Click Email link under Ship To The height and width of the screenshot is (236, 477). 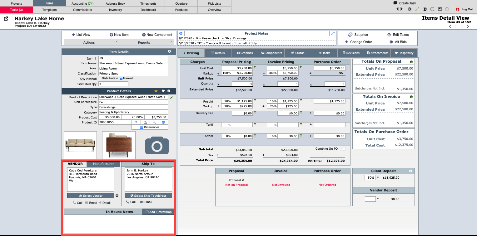[x=146, y=202]
